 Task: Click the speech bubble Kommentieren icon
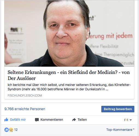pos(37,120)
